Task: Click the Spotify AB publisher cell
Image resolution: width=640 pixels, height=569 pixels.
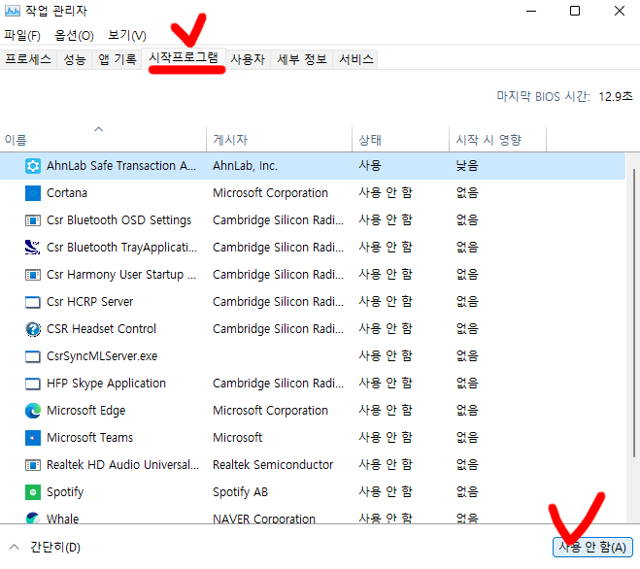Action: (241, 492)
